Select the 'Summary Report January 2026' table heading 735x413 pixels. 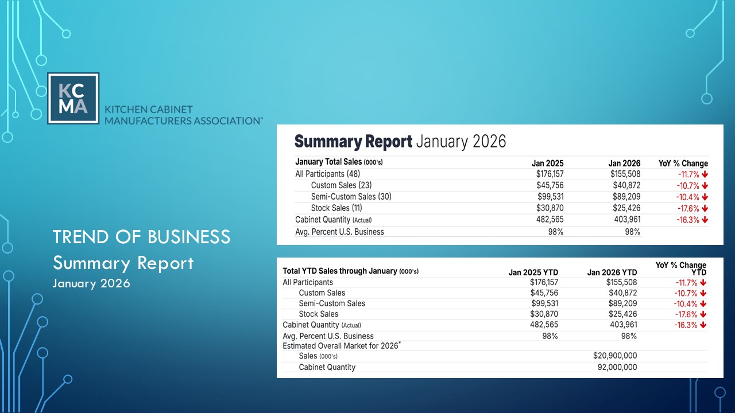pyautogui.click(x=400, y=141)
